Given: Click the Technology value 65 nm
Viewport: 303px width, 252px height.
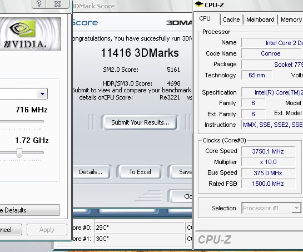Looking at the screenshot, I should coord(257,75).
